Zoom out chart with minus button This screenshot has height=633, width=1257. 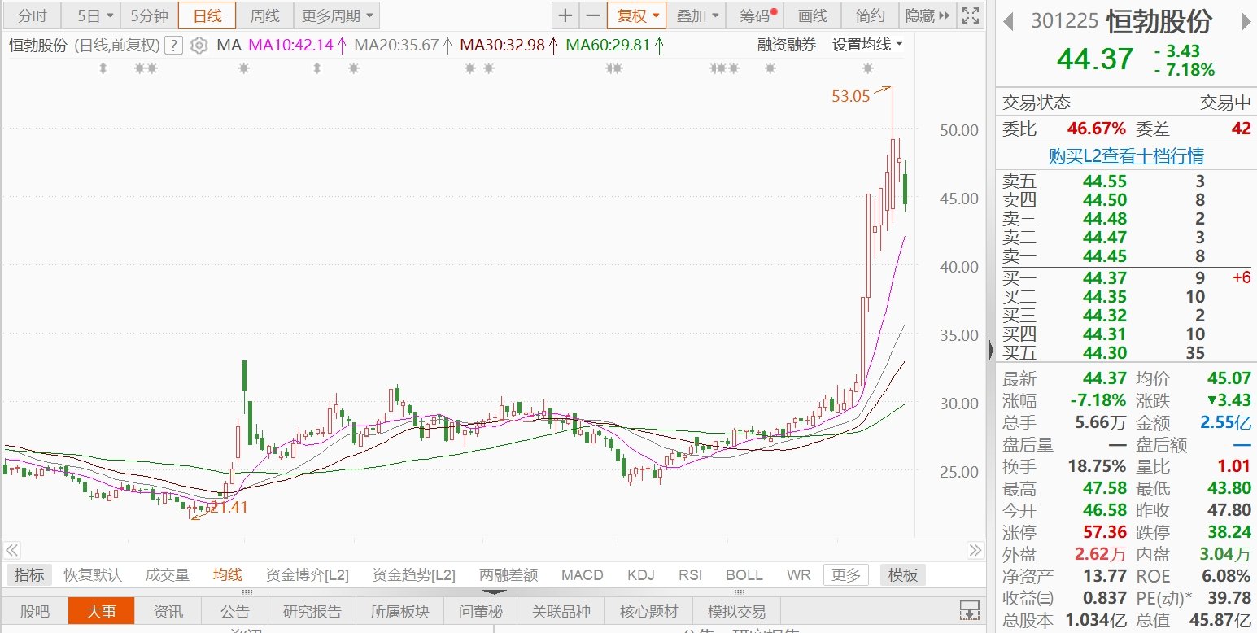coord(592,15)
